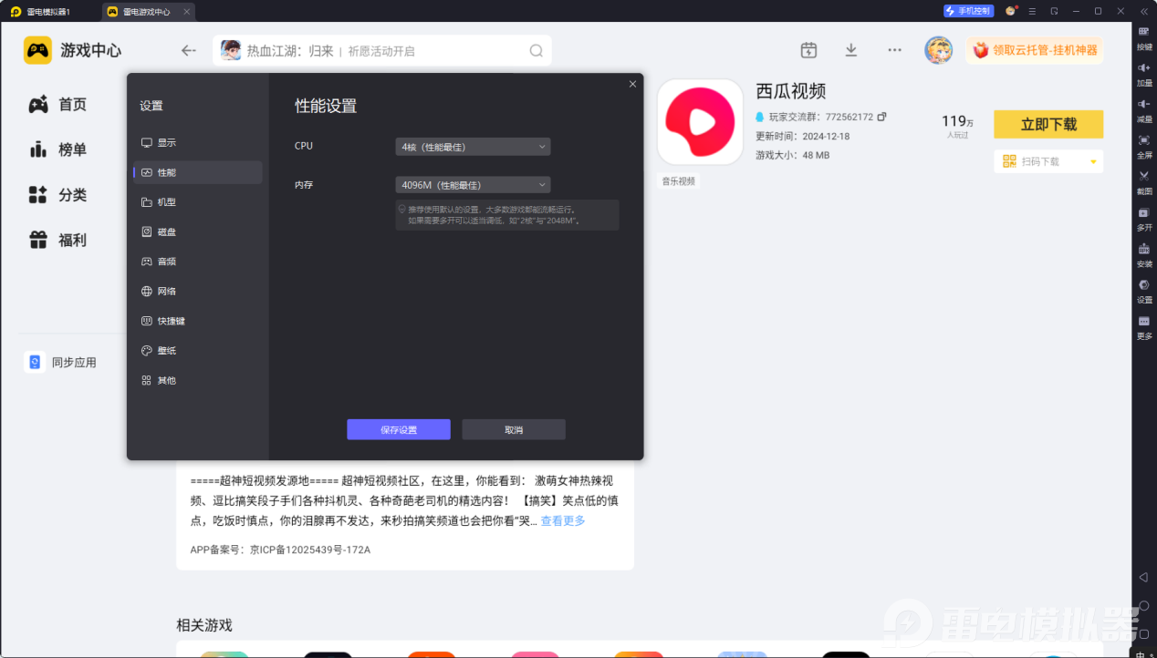This screenshot has width=1157, height=658.
Task: Click the 取消 cancel button
Action: 514,429
